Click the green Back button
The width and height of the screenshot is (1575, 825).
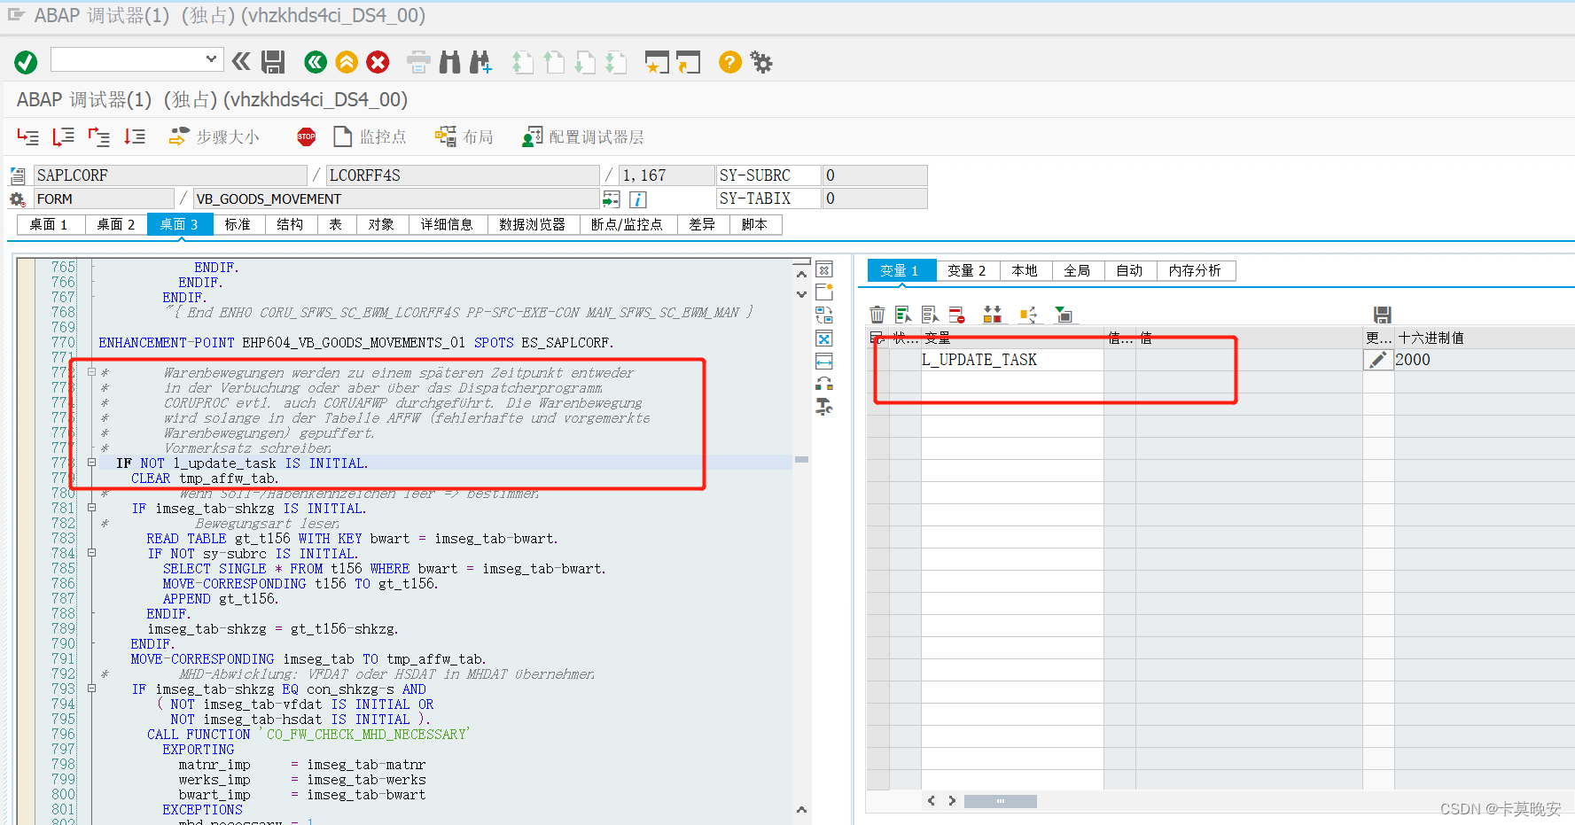[x=316, y=62]
